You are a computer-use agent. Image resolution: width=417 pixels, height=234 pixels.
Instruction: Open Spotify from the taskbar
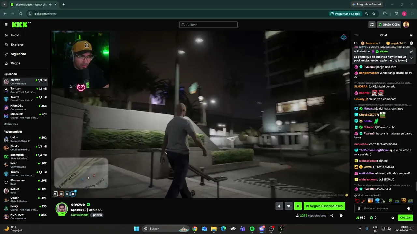coord(252,229)
